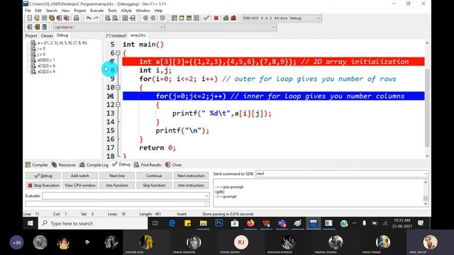This screenshot has height=255, width=454.
Task: Click the Print toolbar icon
Action: click(76, 18)
